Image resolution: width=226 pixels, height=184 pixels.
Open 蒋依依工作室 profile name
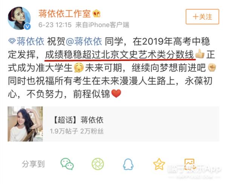coord(64,14)
